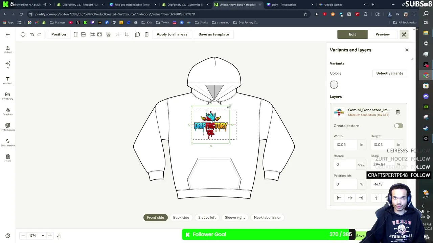Zoom in with the plus button
This screenshot has height=243, width=433.
coord(50,236)
